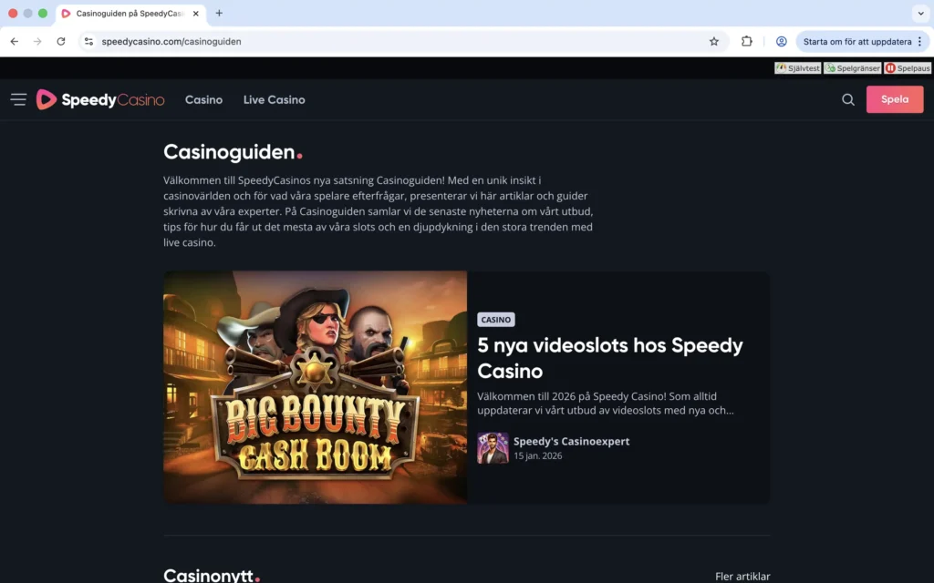Screen dimensions: 934x583
Task: Click the Självtest gauge icon
Action: 783,67
